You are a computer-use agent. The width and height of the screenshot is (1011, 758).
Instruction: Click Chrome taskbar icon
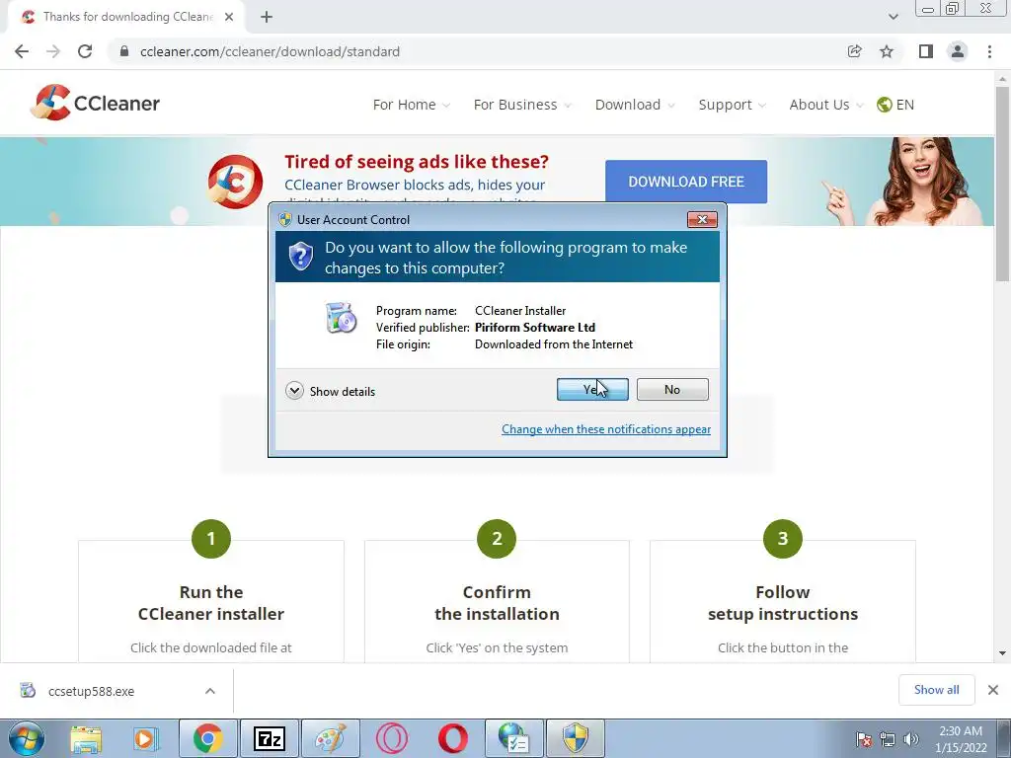pos(207,738)
